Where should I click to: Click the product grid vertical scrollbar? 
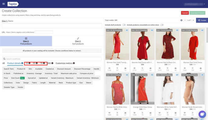tap(207, 35)
